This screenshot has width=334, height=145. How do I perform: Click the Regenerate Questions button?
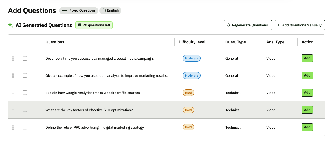click(x=247, y=25)
